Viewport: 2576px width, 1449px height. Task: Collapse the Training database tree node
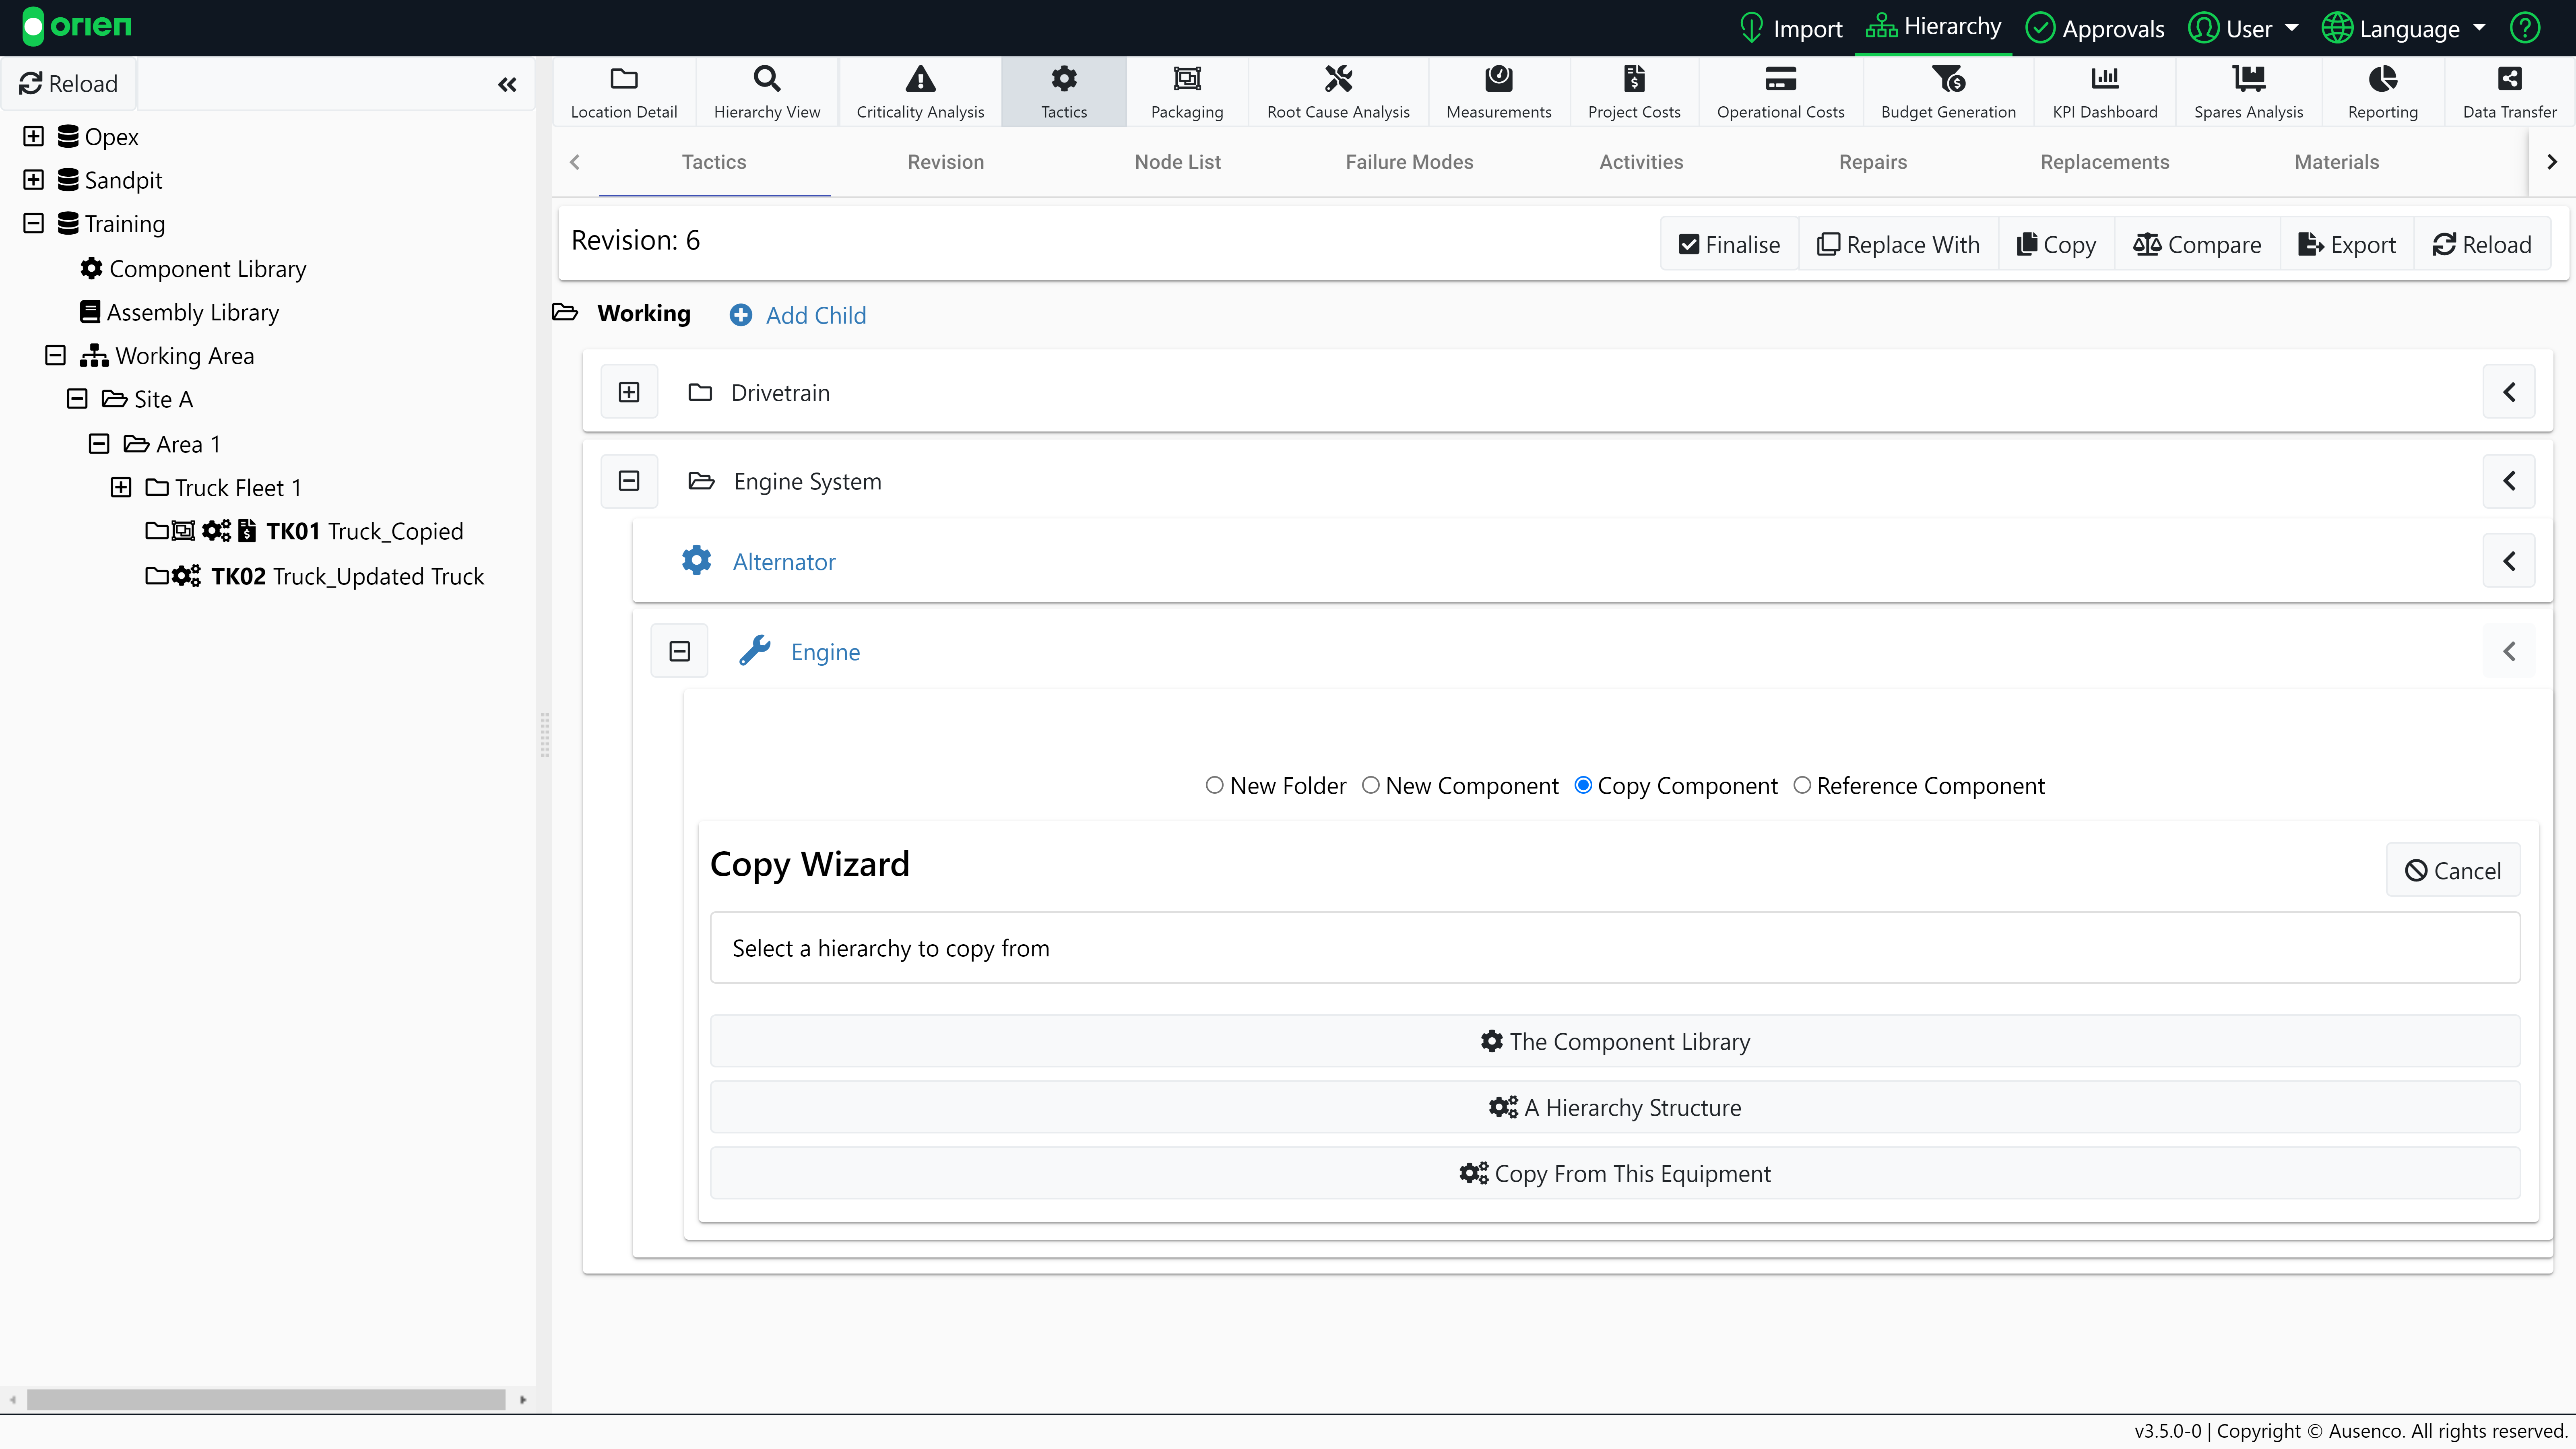(34, 223)
